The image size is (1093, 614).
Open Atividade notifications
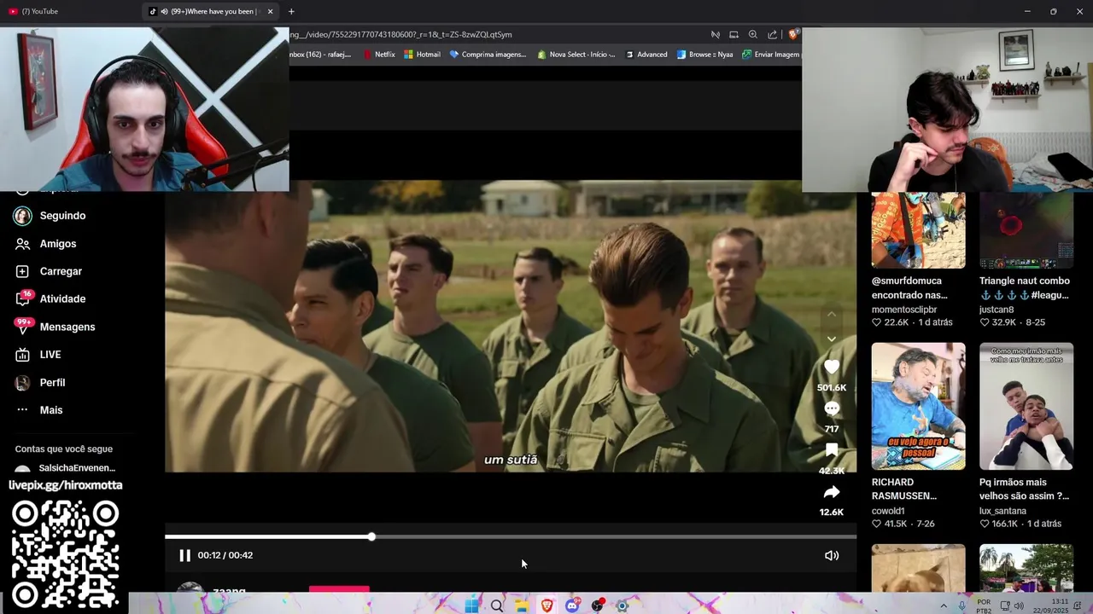[x=62, y=299]
